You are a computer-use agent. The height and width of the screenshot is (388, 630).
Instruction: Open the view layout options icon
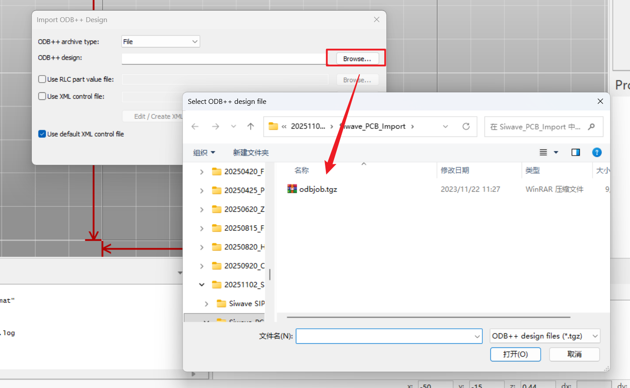(x=543, y=152)
